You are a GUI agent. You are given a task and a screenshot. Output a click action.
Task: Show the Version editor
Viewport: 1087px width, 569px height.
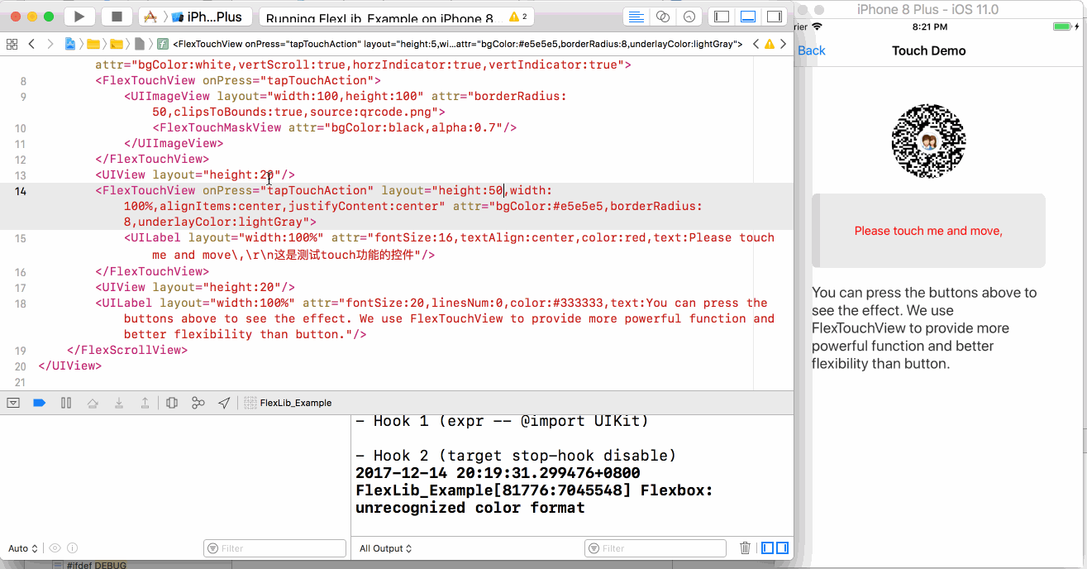689,17
